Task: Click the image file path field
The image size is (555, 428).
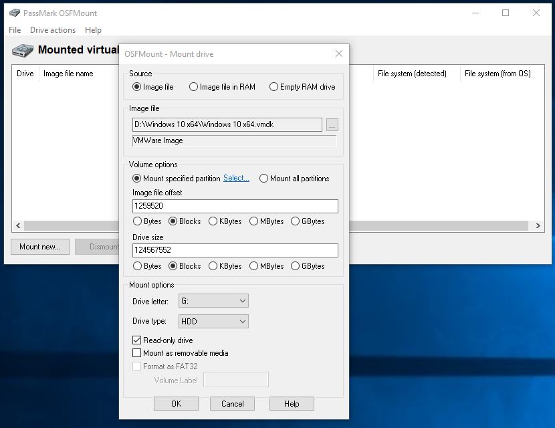Action: pos(227,124)
